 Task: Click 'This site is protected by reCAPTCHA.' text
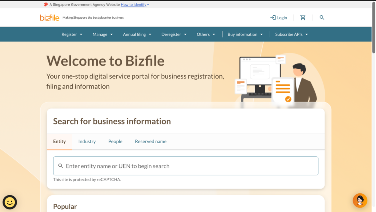pyautogui.click(x=87, y=179)
